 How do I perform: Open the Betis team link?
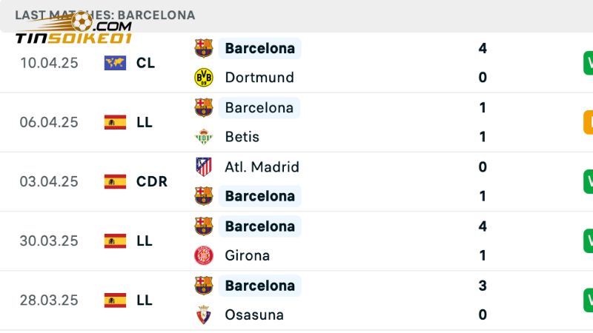click(x=242, y=137)
